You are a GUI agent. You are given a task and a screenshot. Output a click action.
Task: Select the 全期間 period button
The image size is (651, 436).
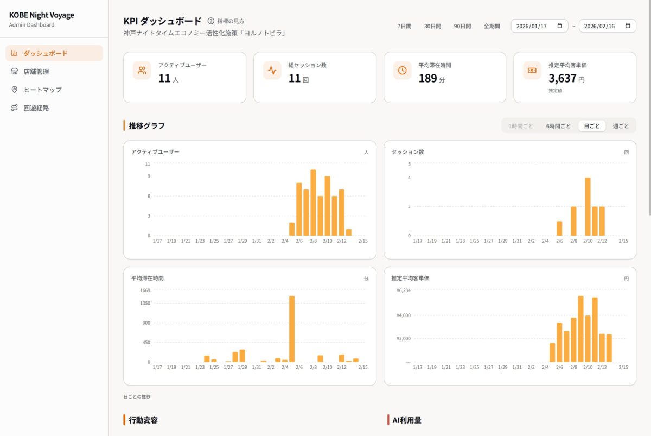click(492, 26)
